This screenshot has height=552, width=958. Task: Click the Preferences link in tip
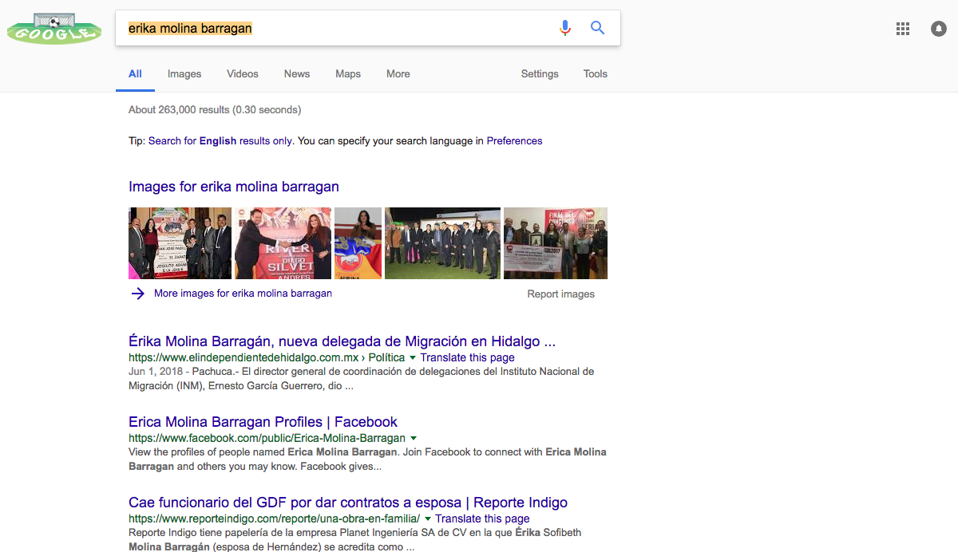514,141
